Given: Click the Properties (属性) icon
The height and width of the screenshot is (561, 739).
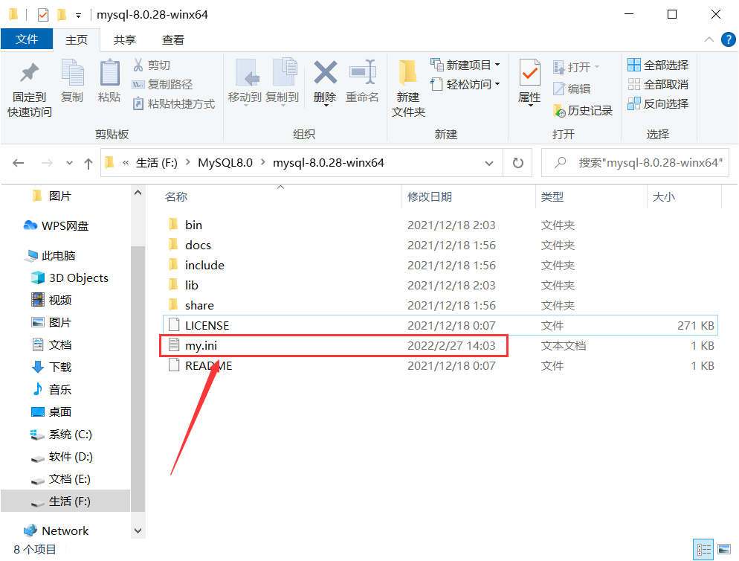Looking at the screenshot, I should 530,73.
